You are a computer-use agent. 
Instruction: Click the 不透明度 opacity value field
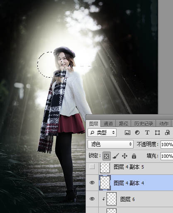[167, 144]
